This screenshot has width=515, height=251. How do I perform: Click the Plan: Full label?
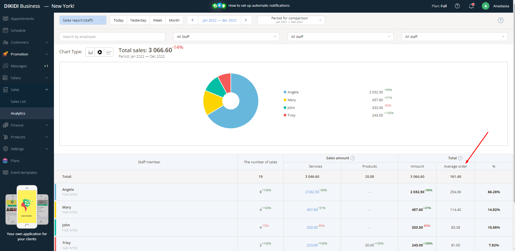click(x=439, y=6)
